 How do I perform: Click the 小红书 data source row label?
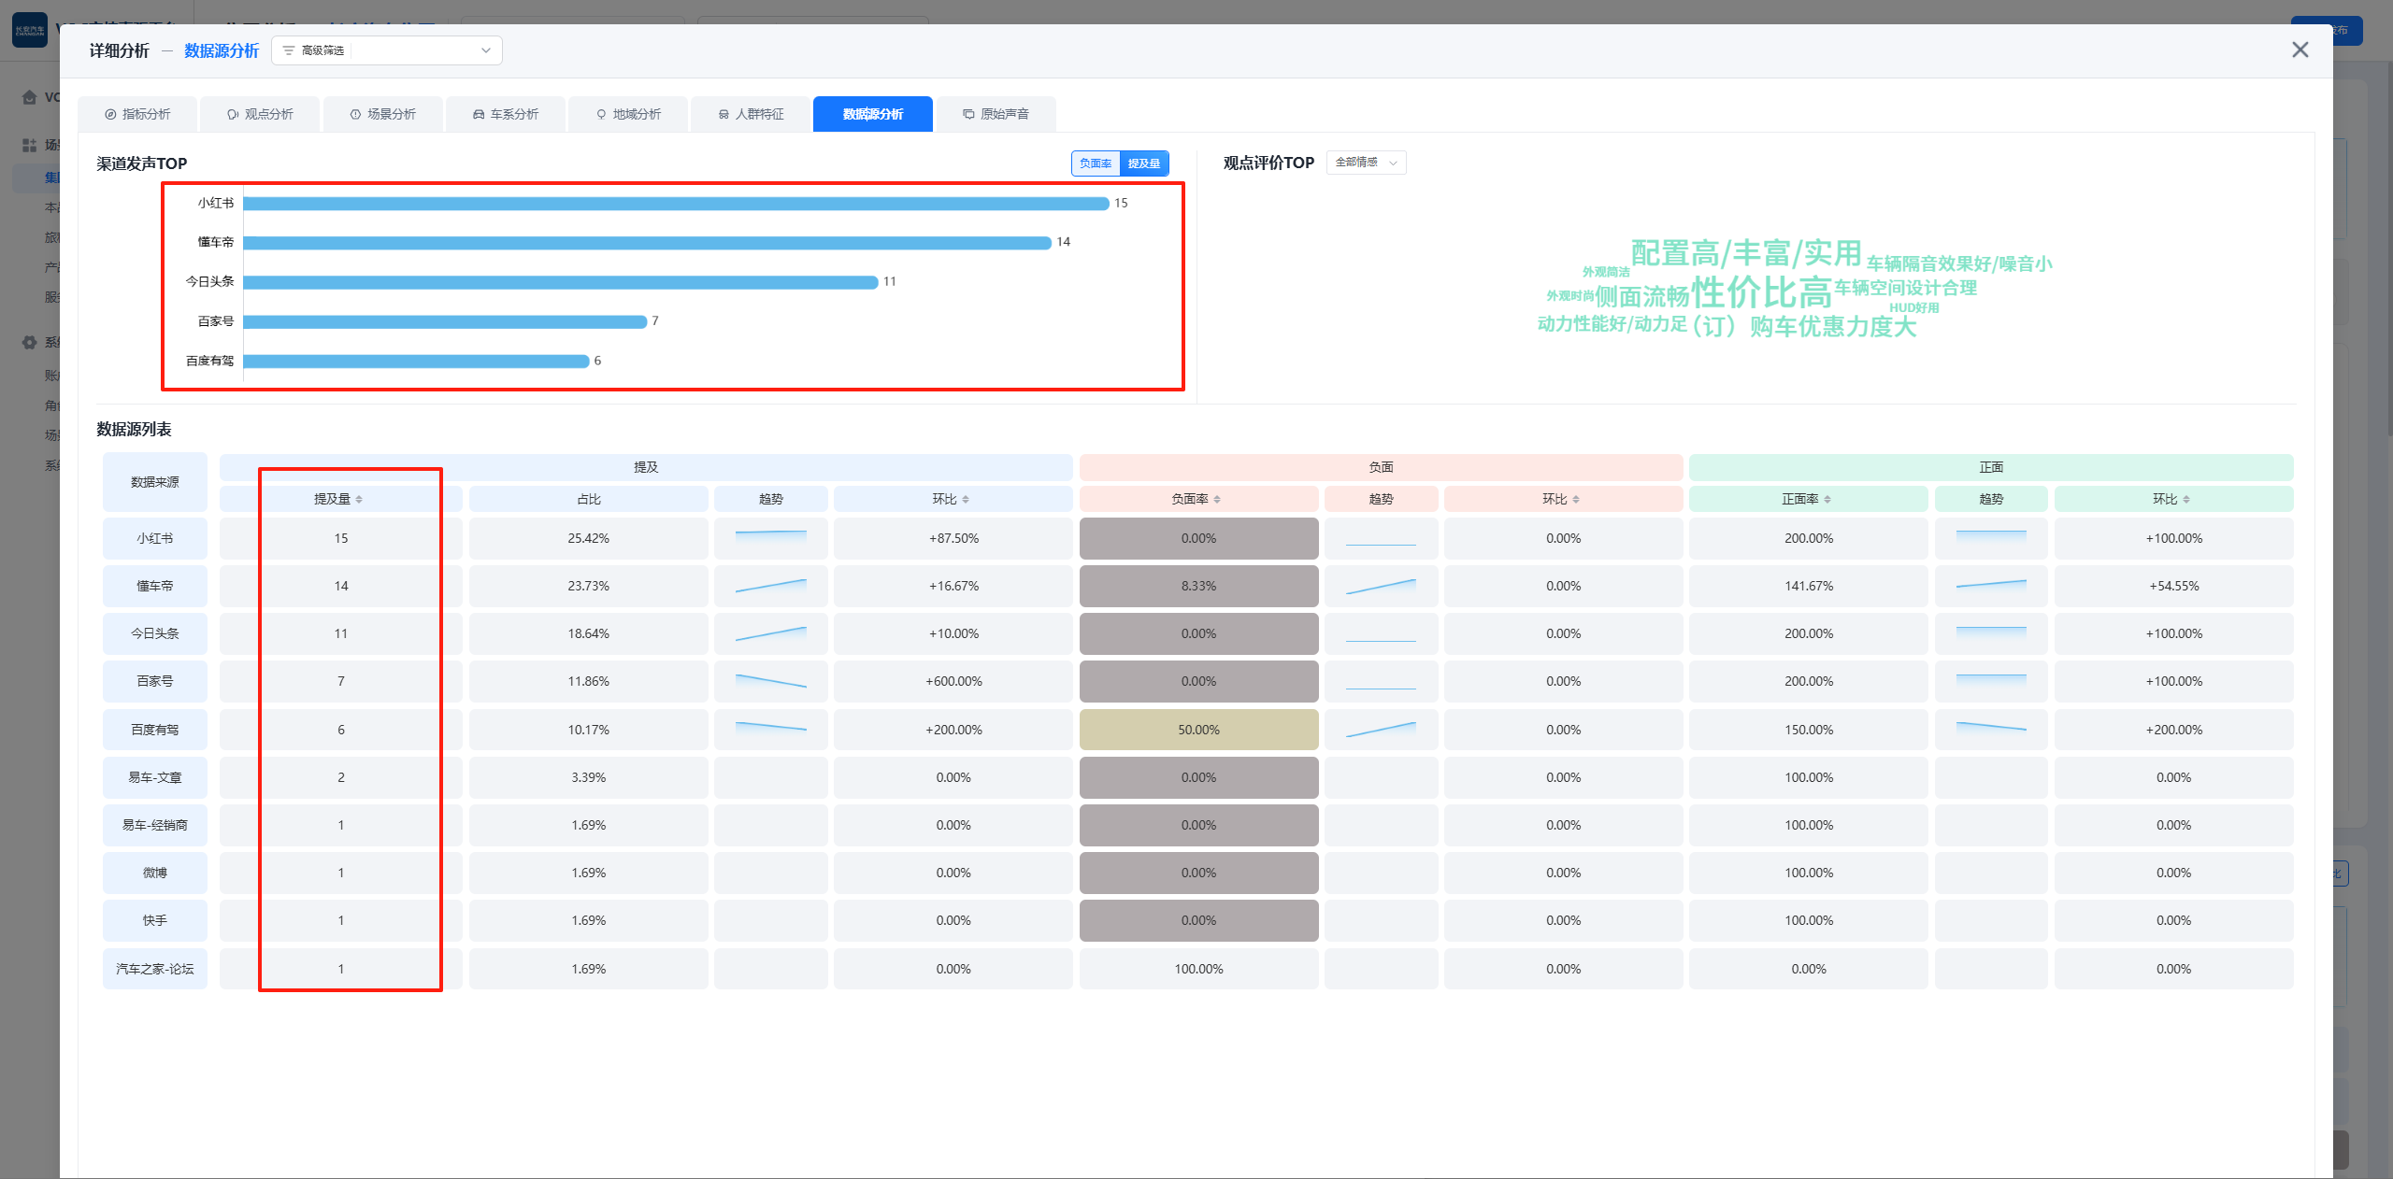pyautogui.click(x=155, y=539)
